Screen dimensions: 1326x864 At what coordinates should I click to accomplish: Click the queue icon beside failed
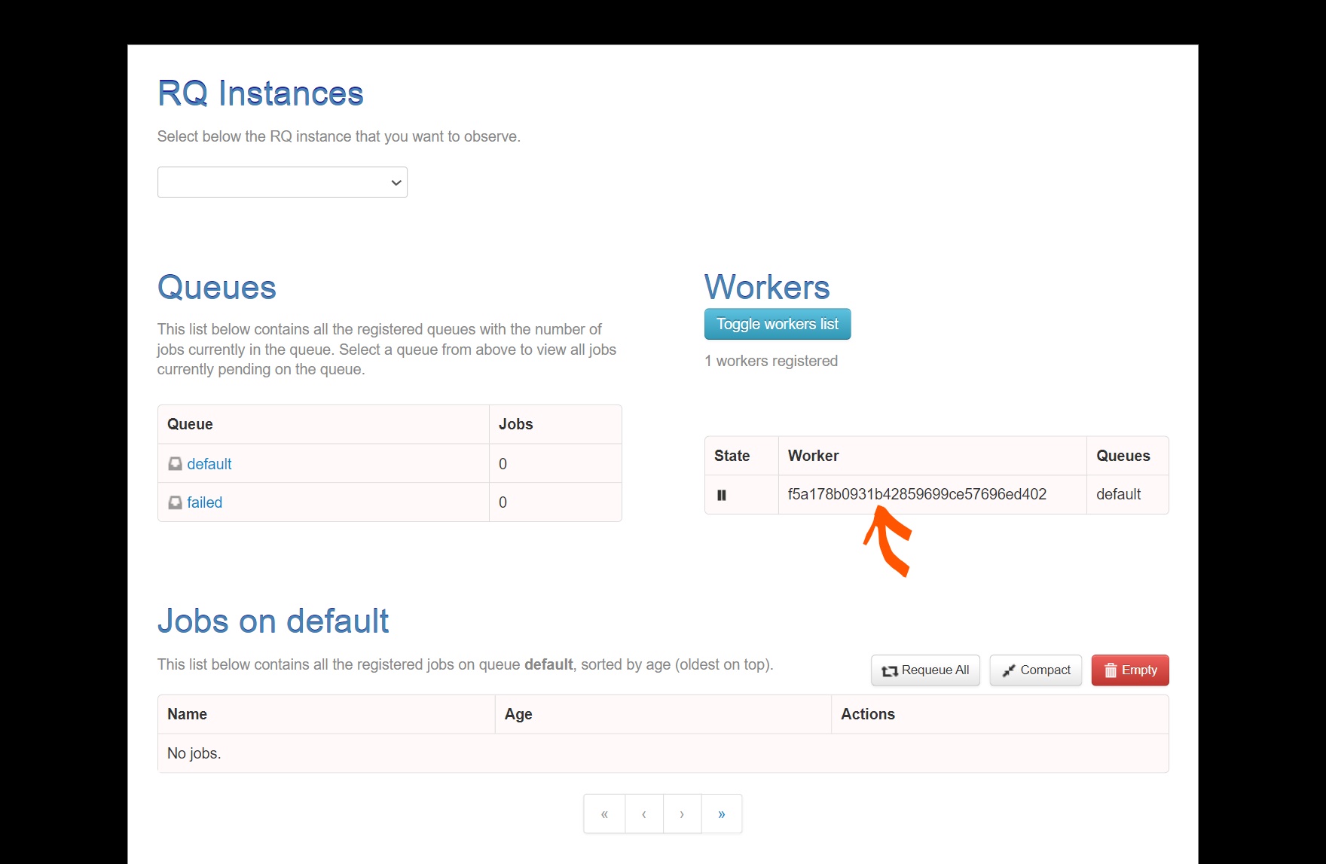[174, 502]
